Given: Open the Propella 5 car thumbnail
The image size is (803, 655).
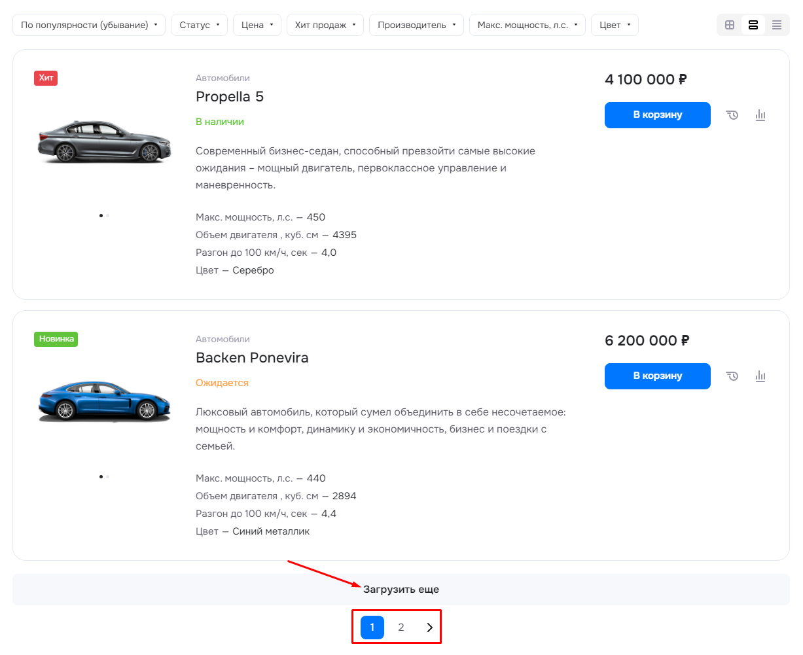Looking at the screenshot, I should (x=105, y=141).
